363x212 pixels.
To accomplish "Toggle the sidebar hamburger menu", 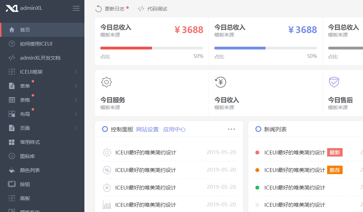I will (76, 8).
